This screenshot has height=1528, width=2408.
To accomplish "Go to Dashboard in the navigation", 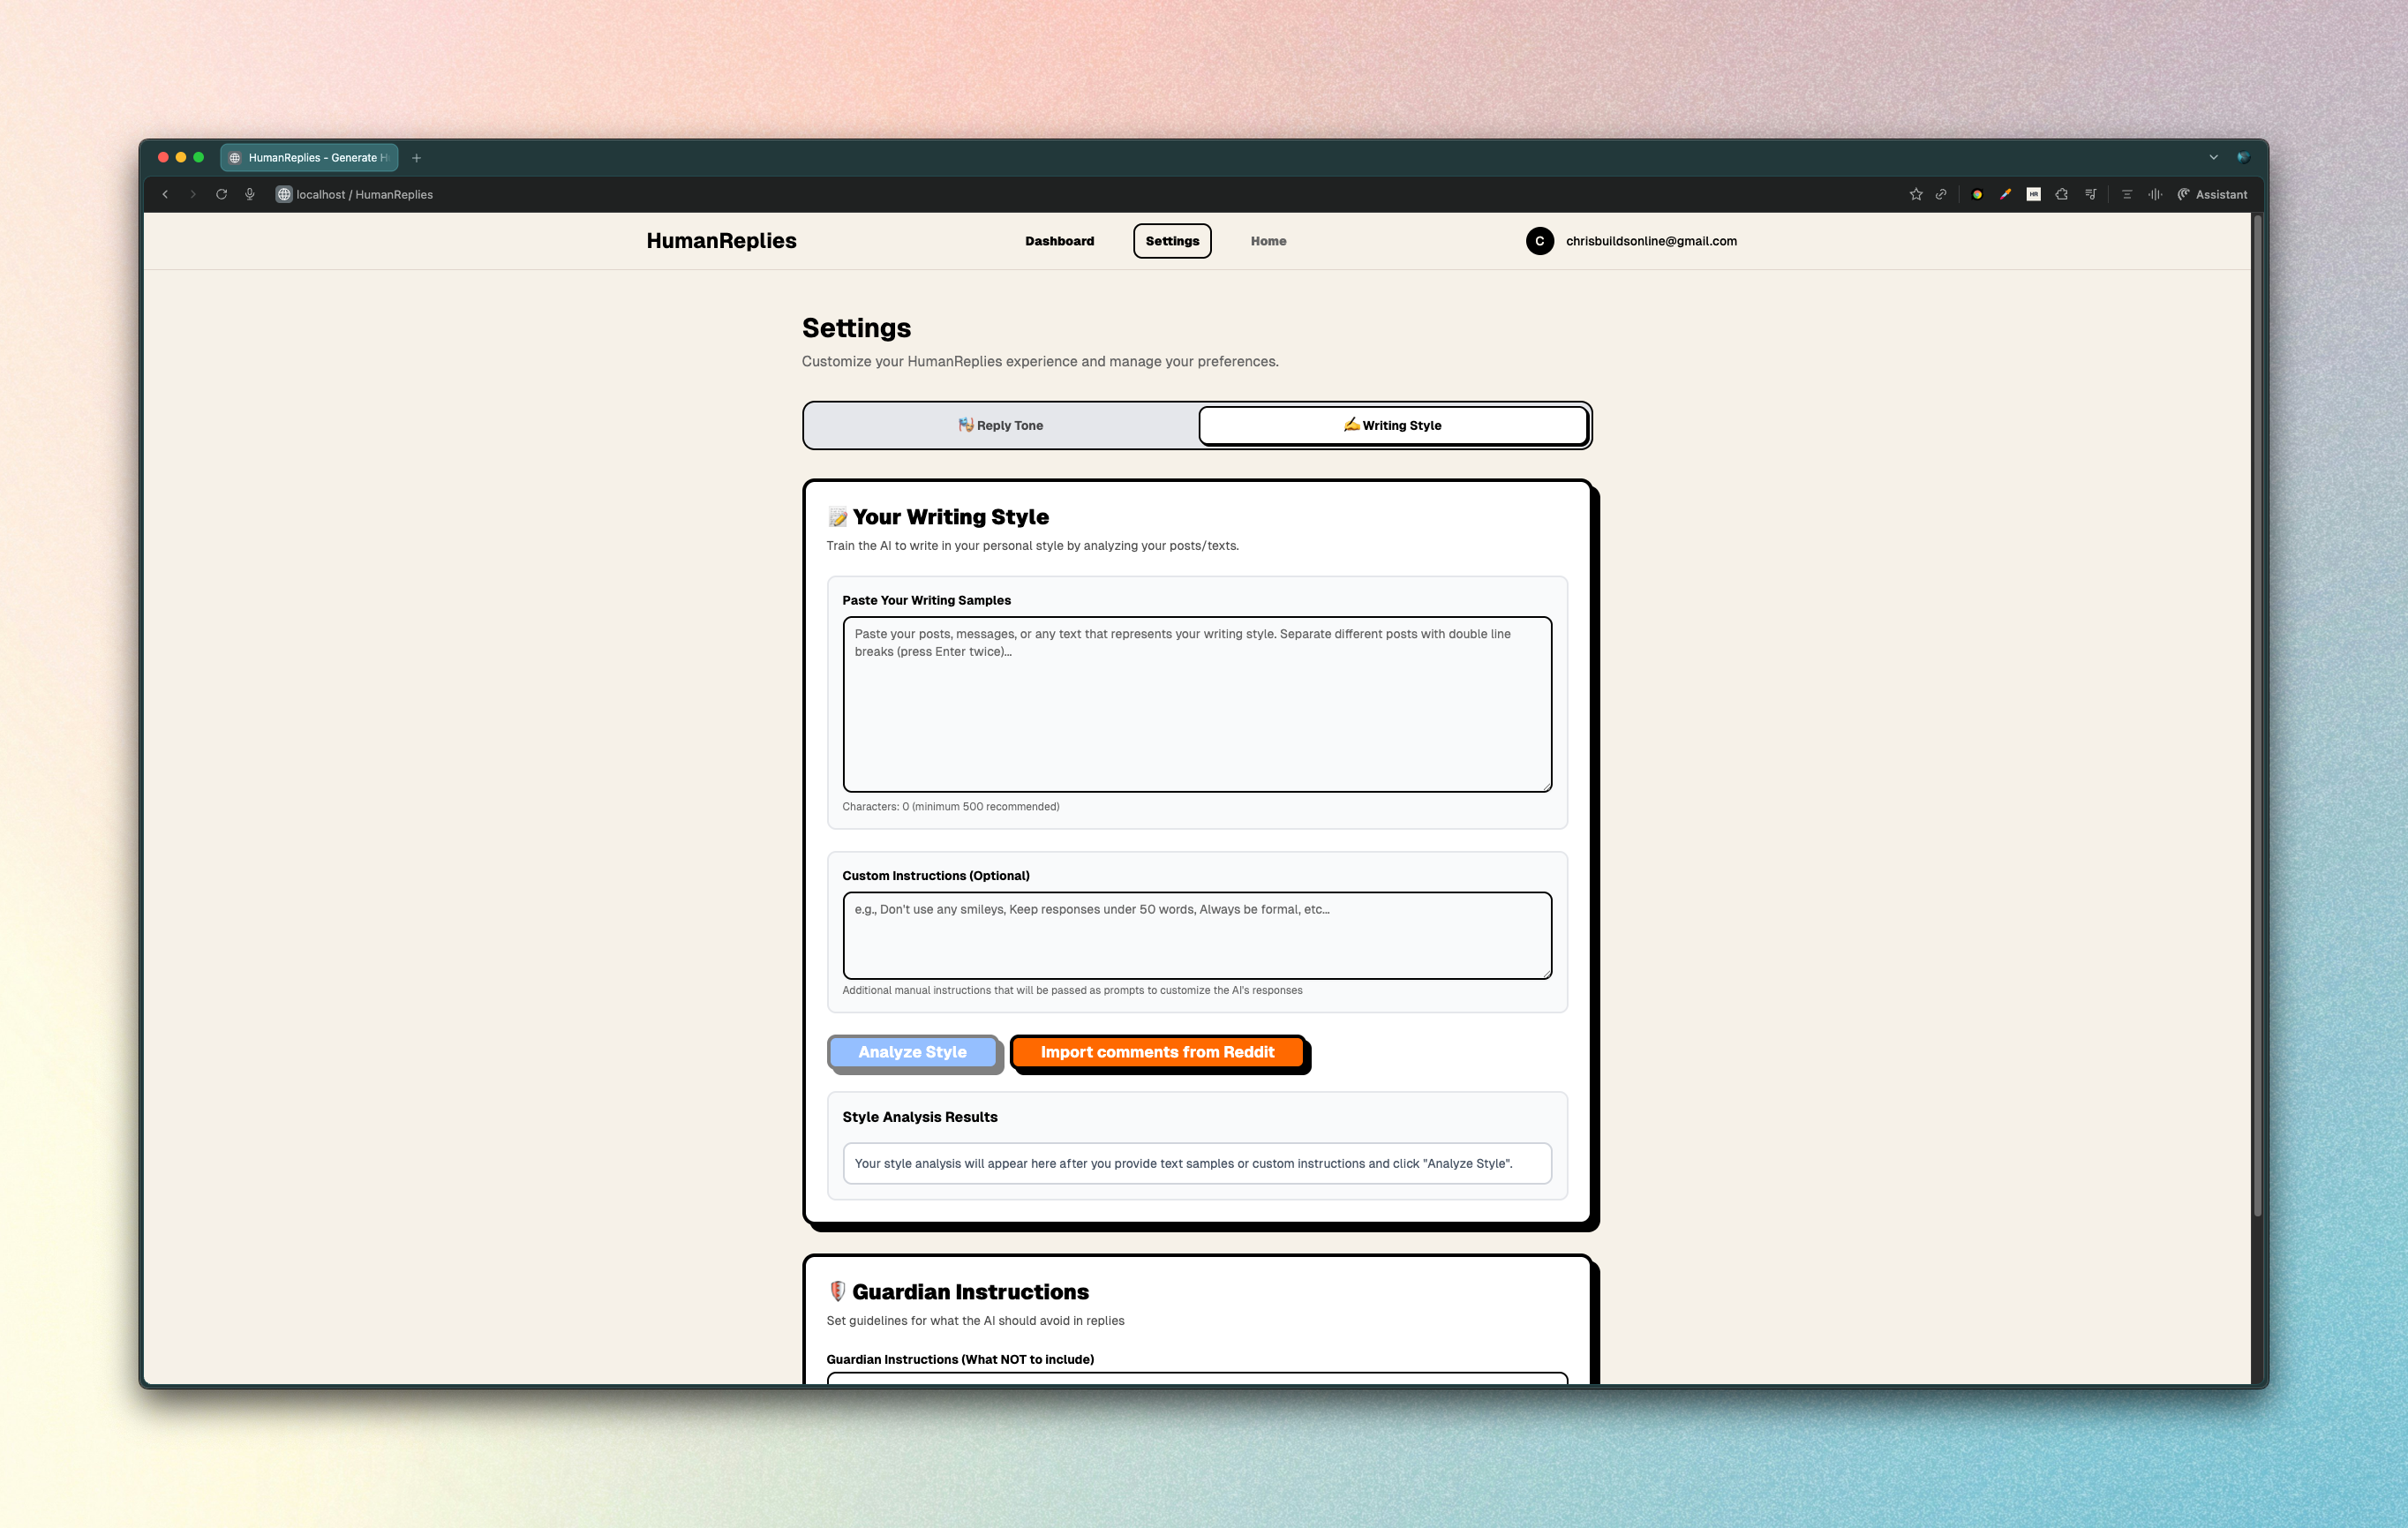I will click(x=1059, y=241).
